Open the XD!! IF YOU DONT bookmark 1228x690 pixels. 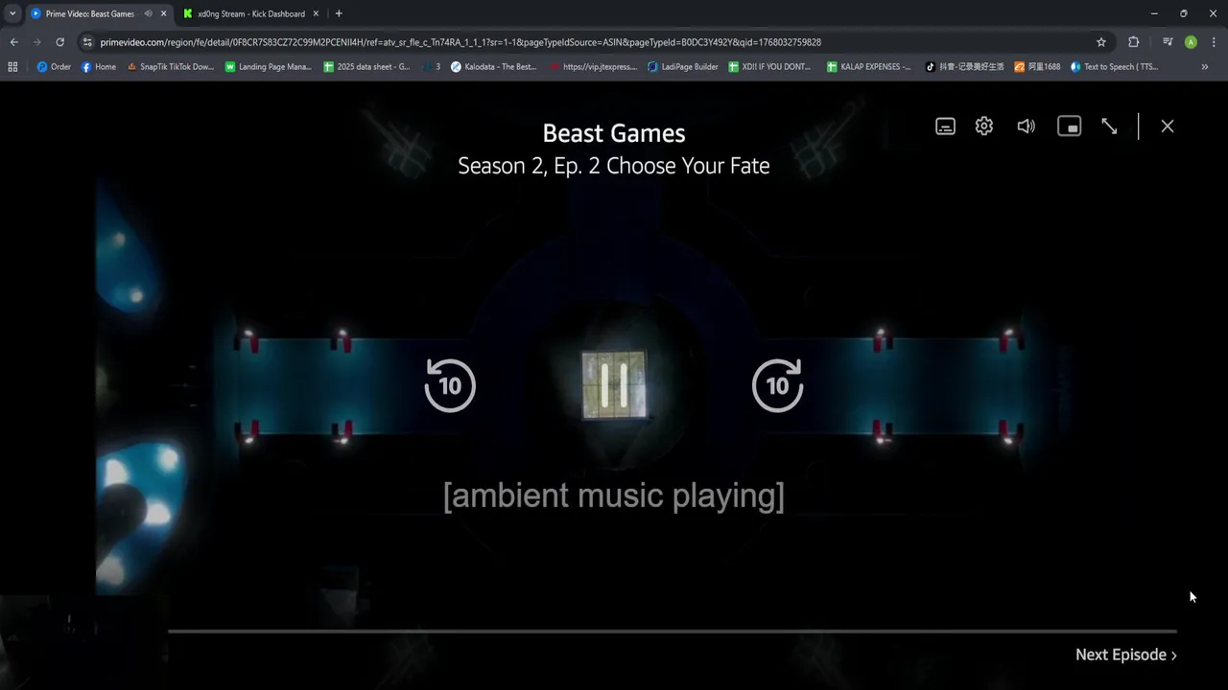[x=770, y=67]
